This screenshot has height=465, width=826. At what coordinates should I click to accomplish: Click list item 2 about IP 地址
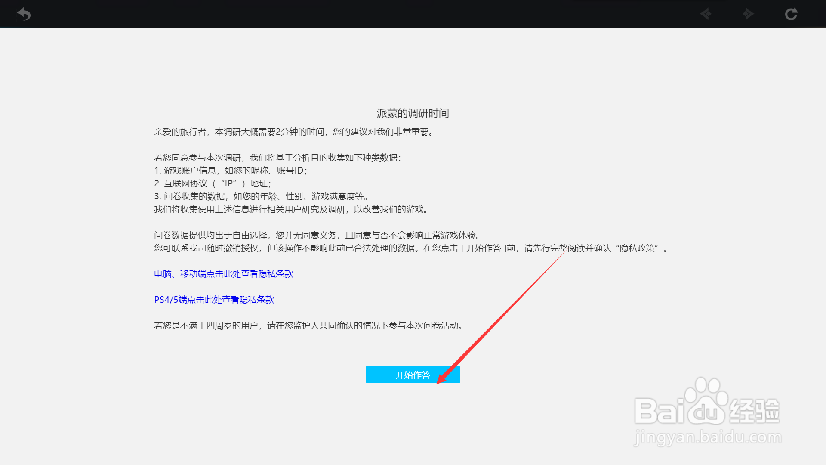(213, 183)
